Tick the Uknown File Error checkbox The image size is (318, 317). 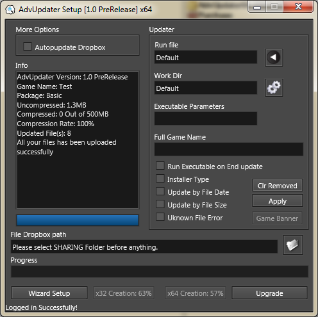point(160,217)
